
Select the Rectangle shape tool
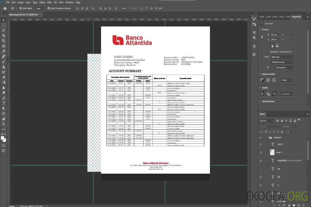click(x=3, y=114)
